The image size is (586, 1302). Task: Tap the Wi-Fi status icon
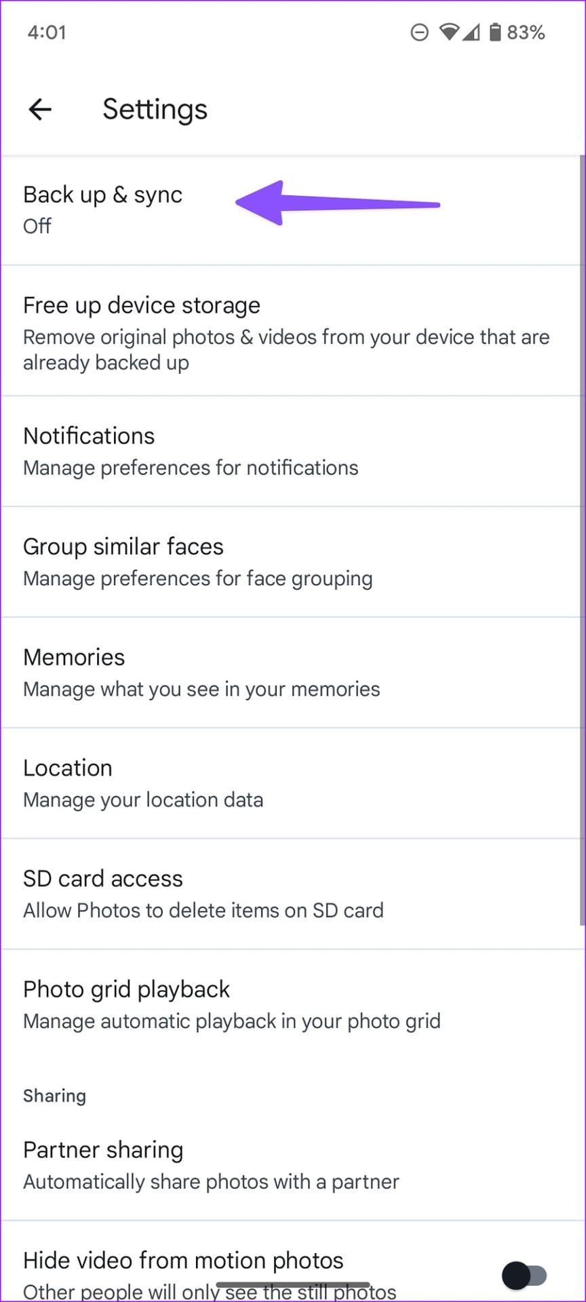click(448, 32)
